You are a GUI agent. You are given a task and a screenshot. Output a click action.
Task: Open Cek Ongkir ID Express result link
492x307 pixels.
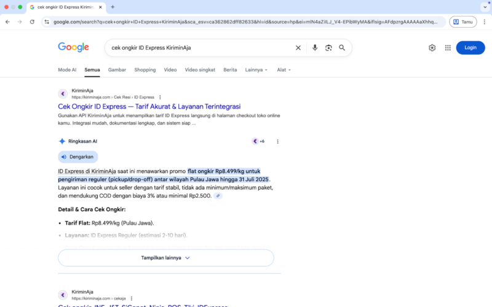[149, 106]
